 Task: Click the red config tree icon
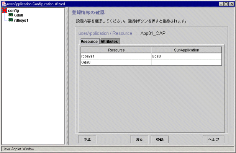[5, 11]
